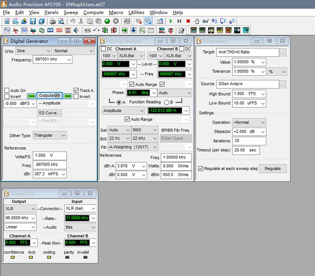Click the DCX panel toolbar icon
This screenshot has width=315, height=276.
pyautogui.click(x=87, y=30)
